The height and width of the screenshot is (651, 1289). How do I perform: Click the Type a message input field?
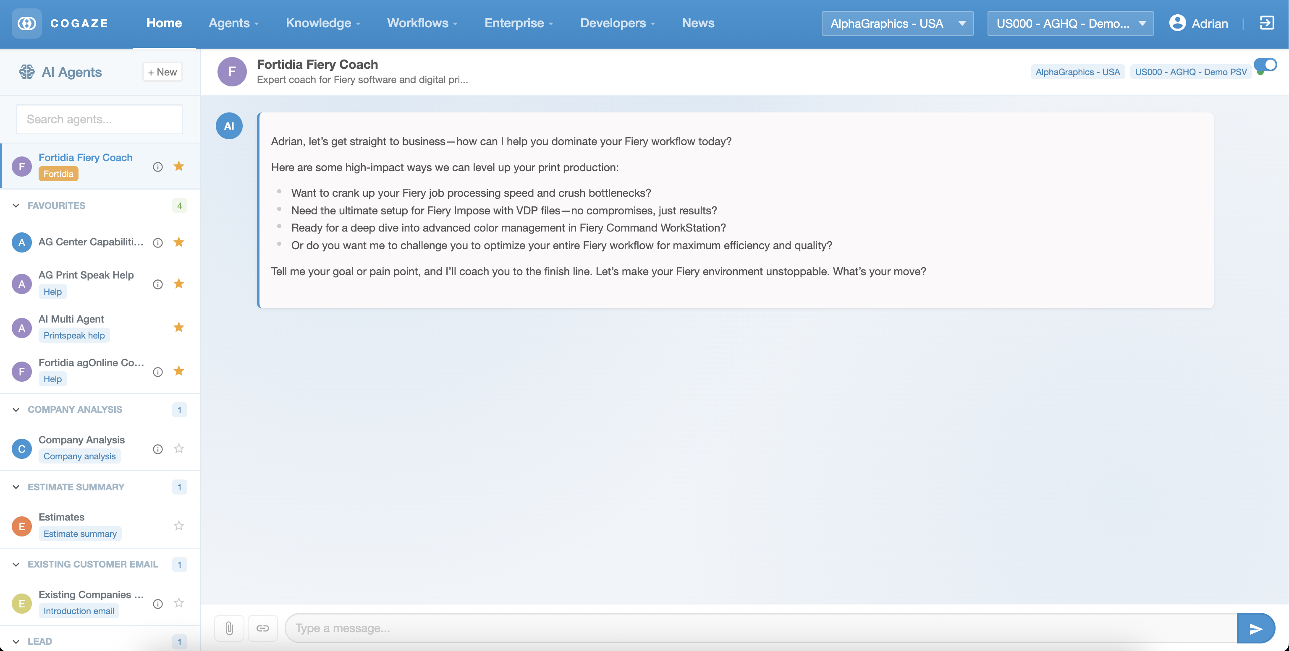tap(600, 628)
